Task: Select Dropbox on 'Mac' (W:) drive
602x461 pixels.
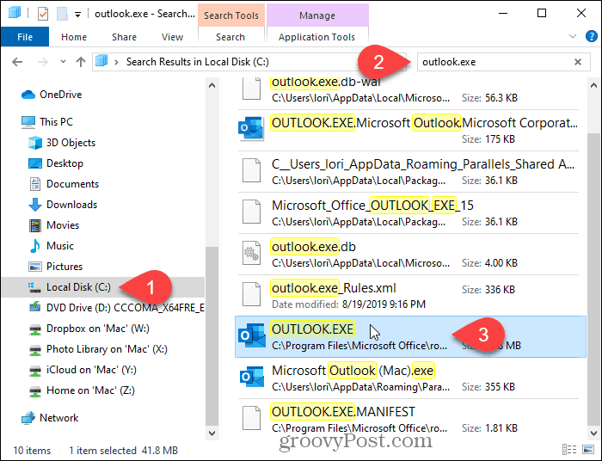Action: (97, 329)
